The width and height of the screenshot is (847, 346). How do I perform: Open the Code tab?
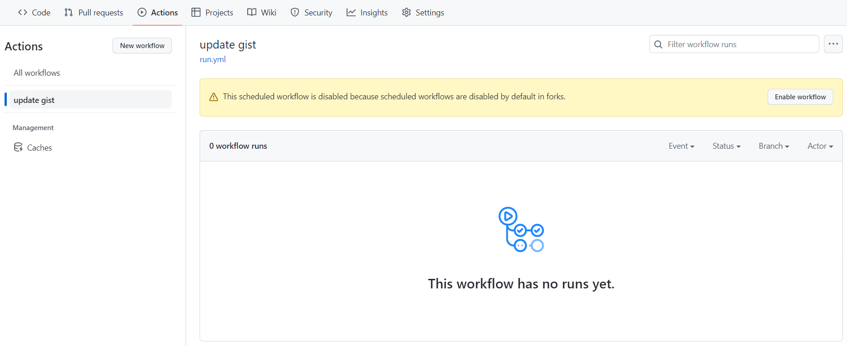[34, 13]
